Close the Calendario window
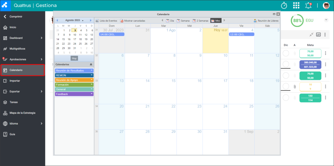The width and height of the screenshot is (334, 166). (278, 14)
